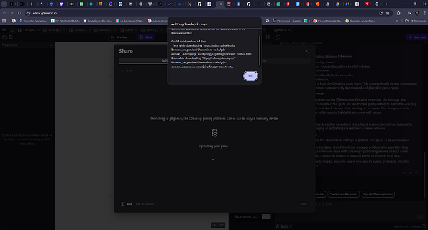Click the chat history icon in Ask AI toolbar
Screen dimensions: 428x230
278,37
